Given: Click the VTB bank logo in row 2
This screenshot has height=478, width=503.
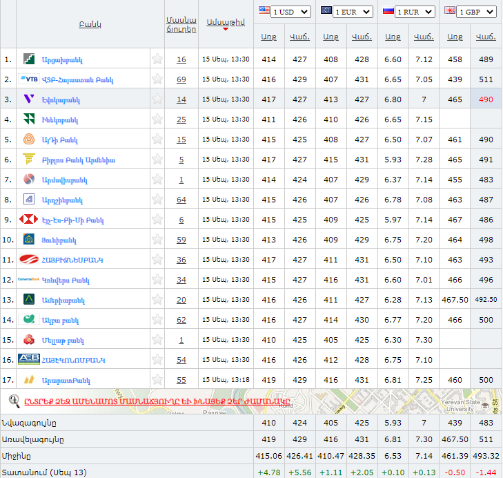Looking at the screenshot, I should click(x=29, y=79).
